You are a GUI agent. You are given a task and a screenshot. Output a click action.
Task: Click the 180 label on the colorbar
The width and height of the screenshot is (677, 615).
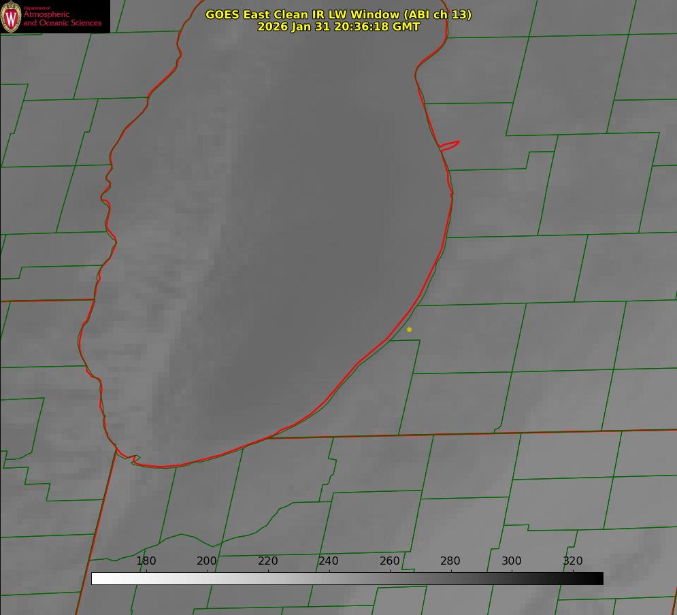coord(146,561)
